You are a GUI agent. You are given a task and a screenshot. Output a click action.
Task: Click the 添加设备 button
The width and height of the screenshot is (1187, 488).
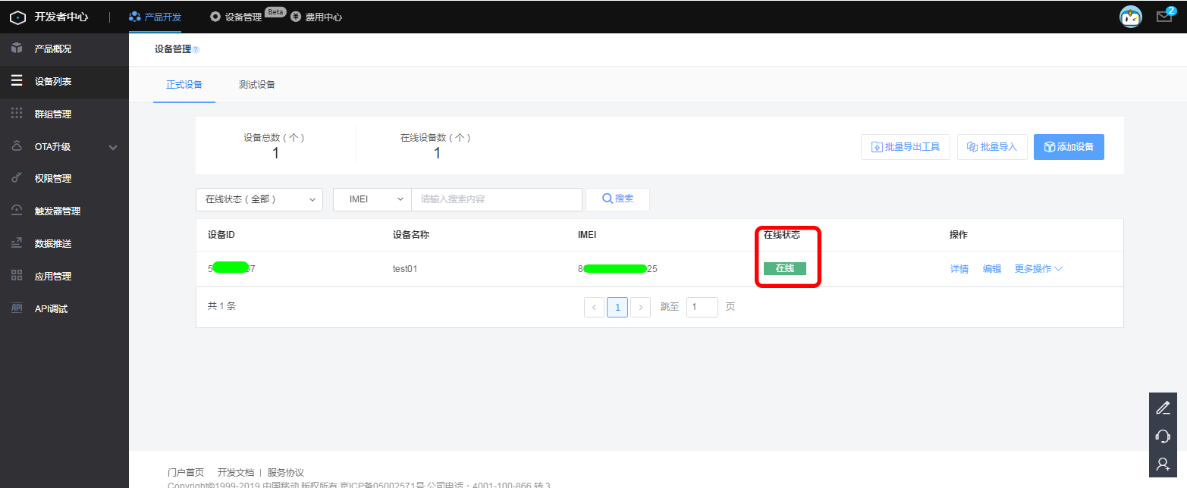1069,146
